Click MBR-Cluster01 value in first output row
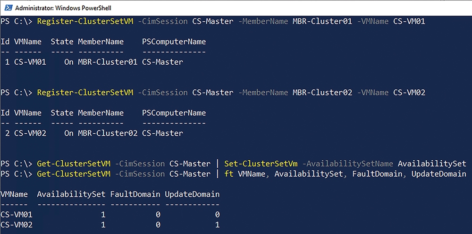This screenshot has height=234, width=472. [x=108, y=62]
